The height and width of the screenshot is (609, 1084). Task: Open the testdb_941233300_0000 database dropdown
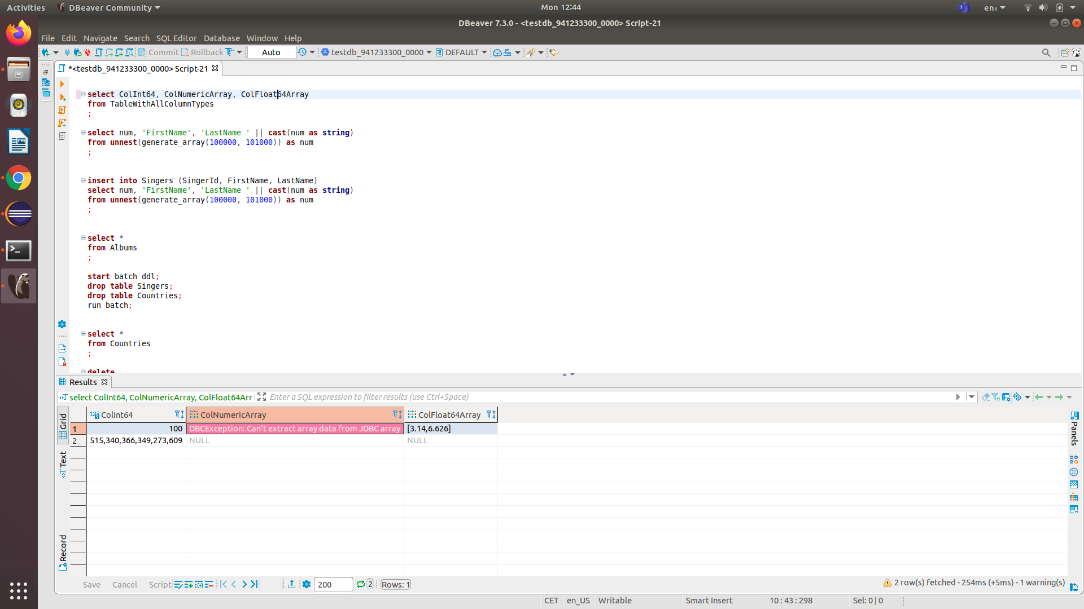[x=430, y=52]
